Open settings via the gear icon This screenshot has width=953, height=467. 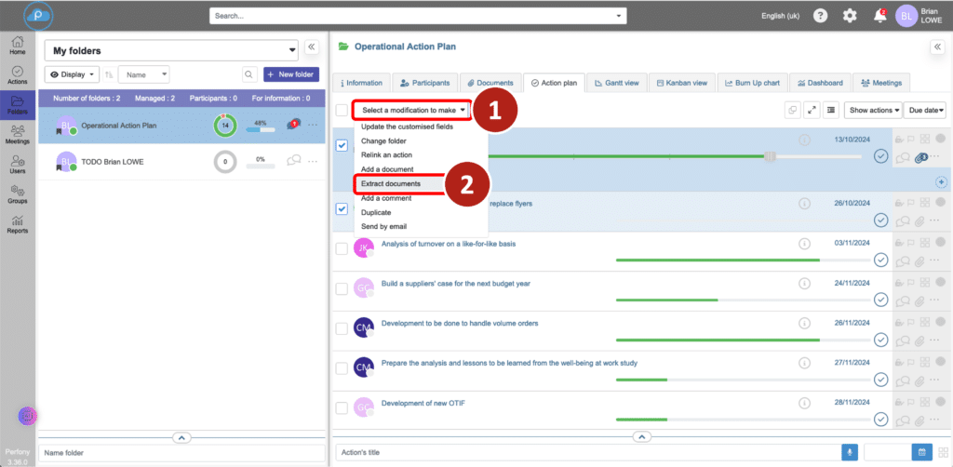click(849, 16)
